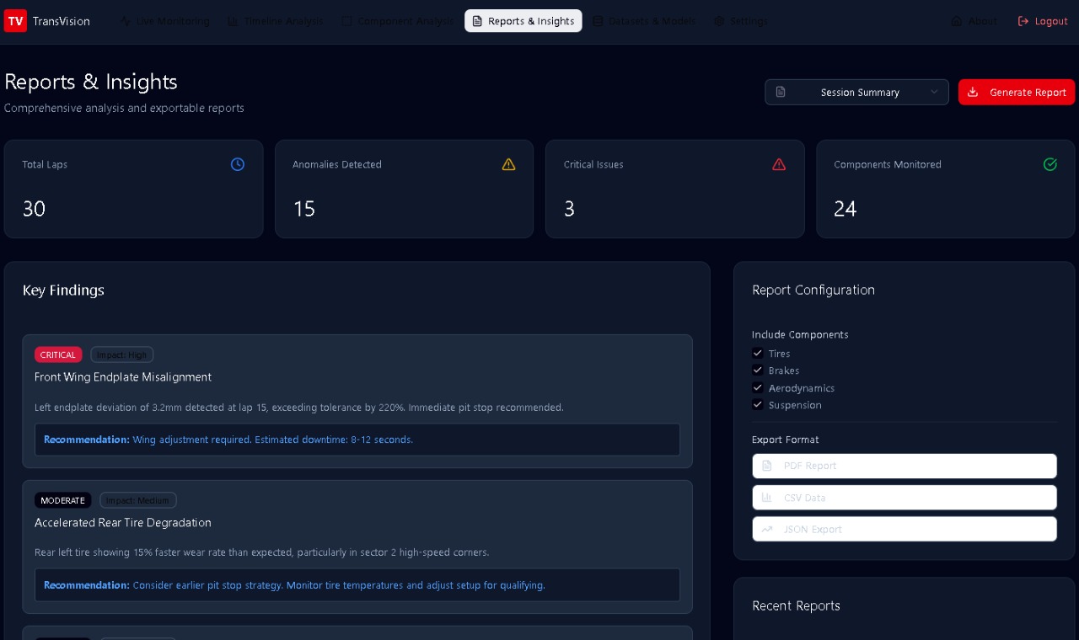Click the Datasets & Models database icon
The image size is (1079, 640).
[x=598, y=21]
